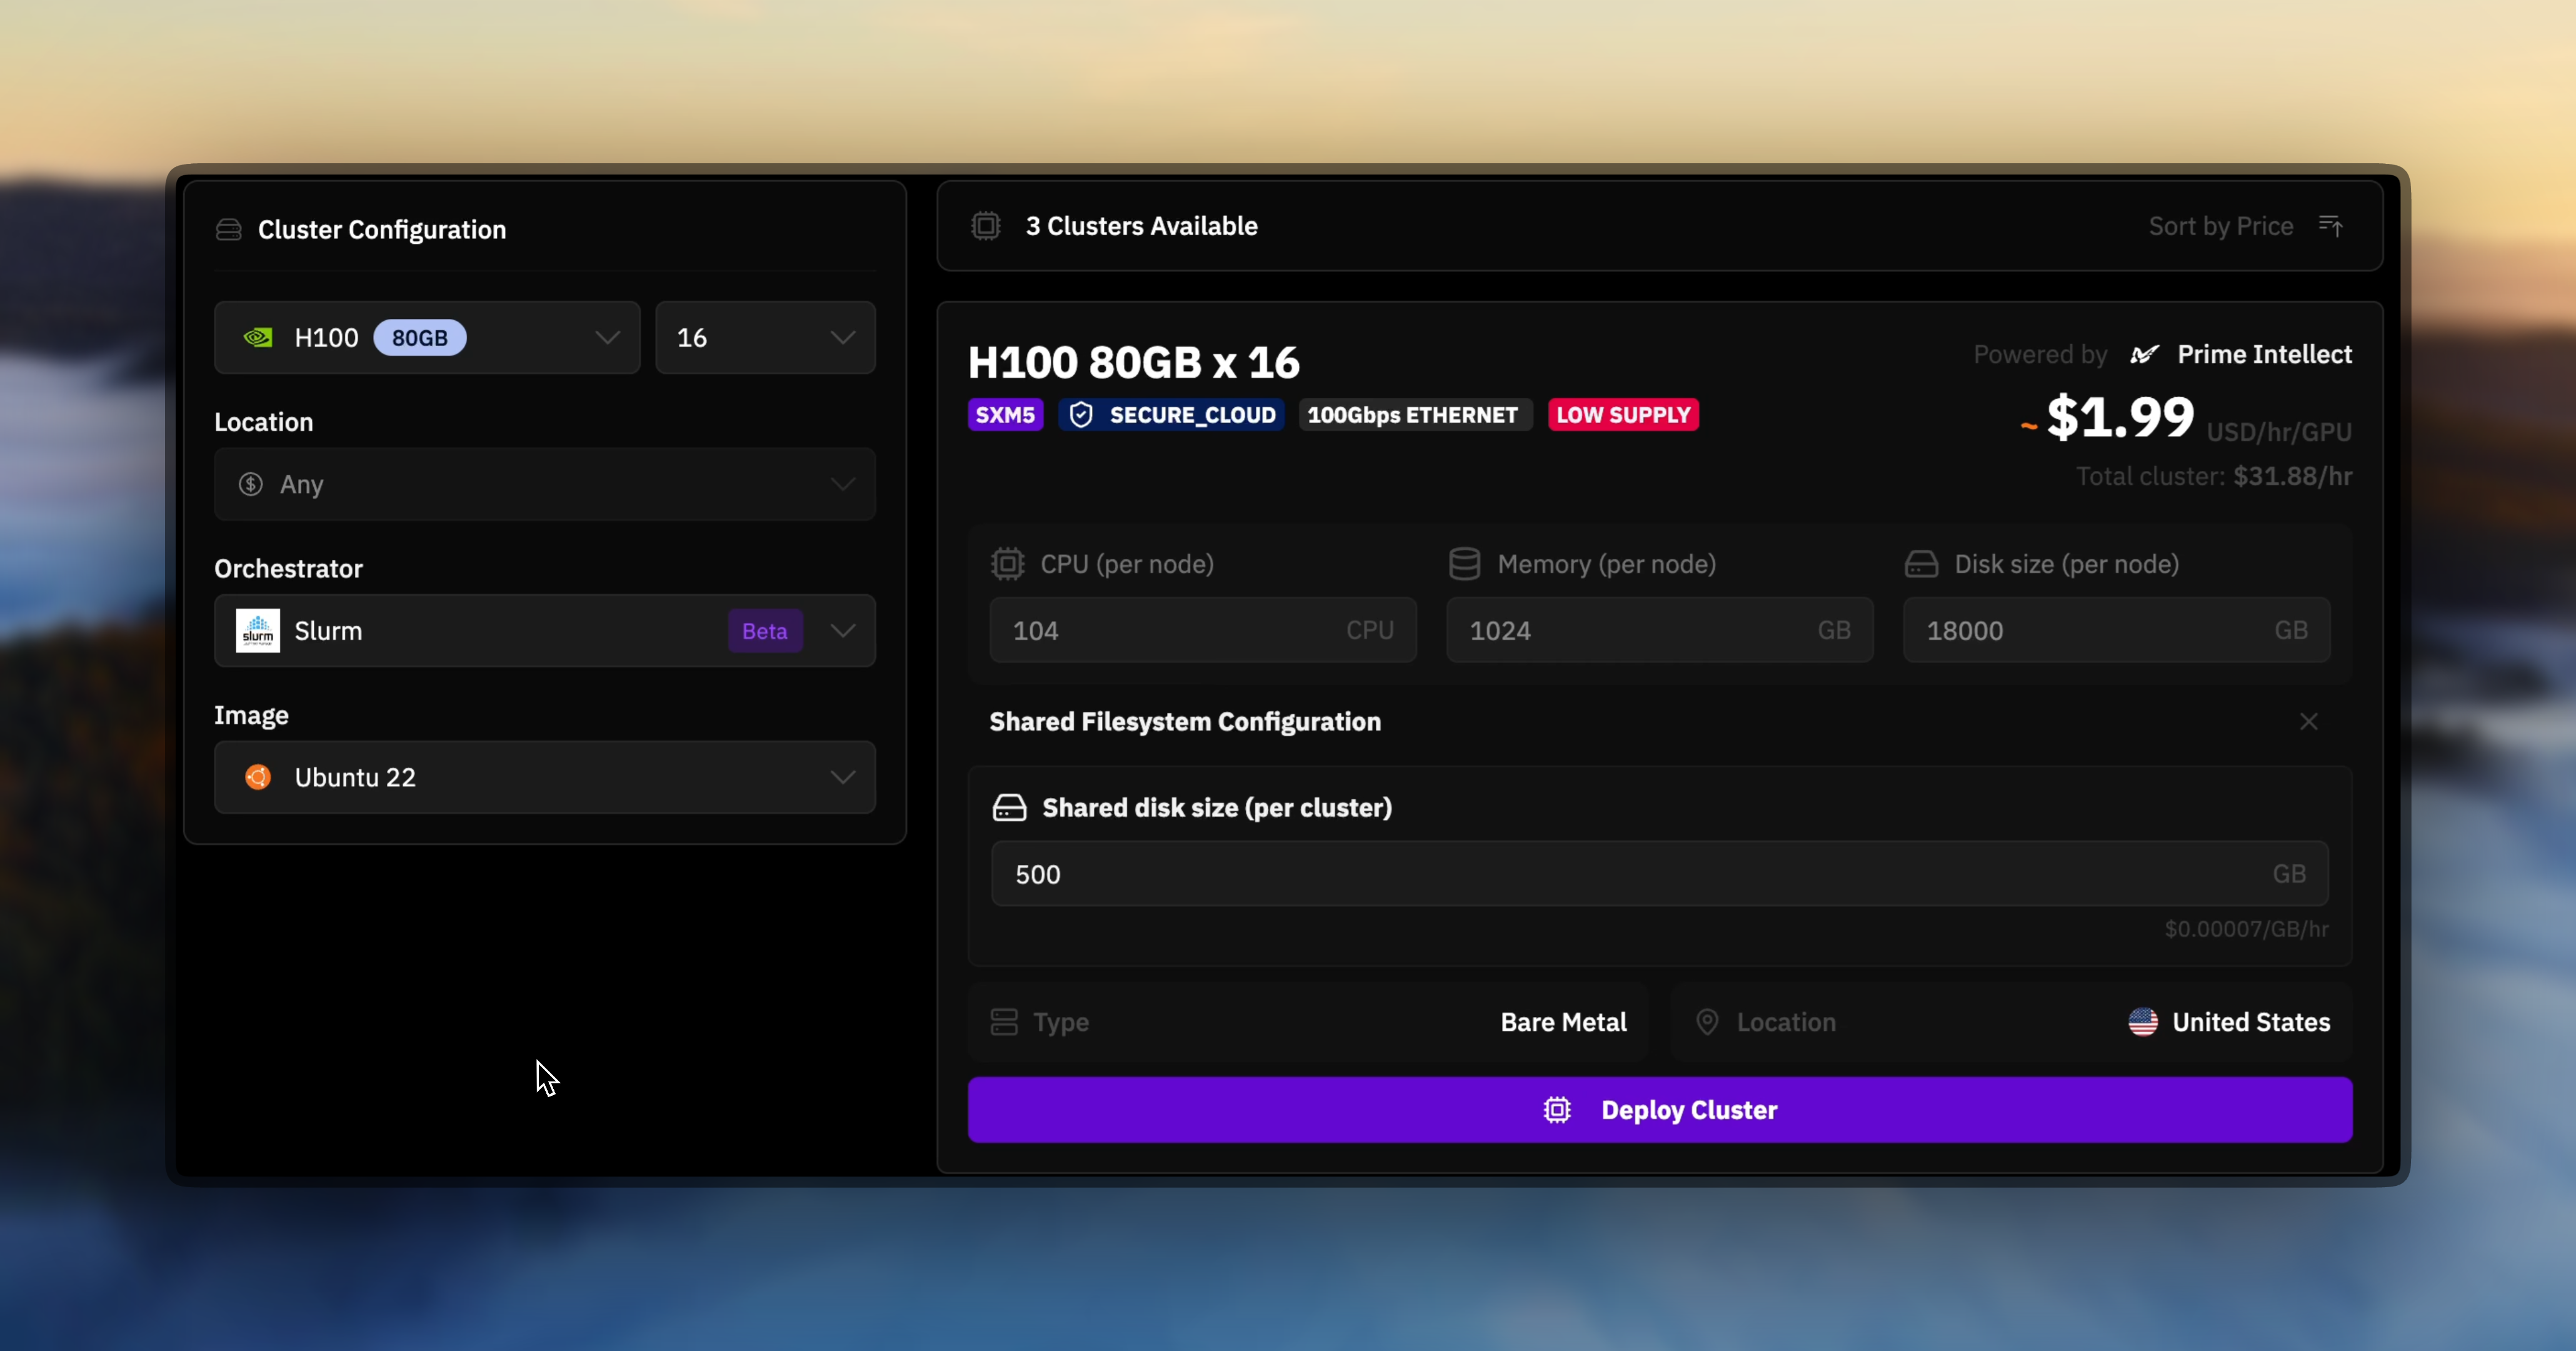Open the Ubuntu 22 image dropdown
Screen dimensions: 2576x1351
(x=545, y=777)
